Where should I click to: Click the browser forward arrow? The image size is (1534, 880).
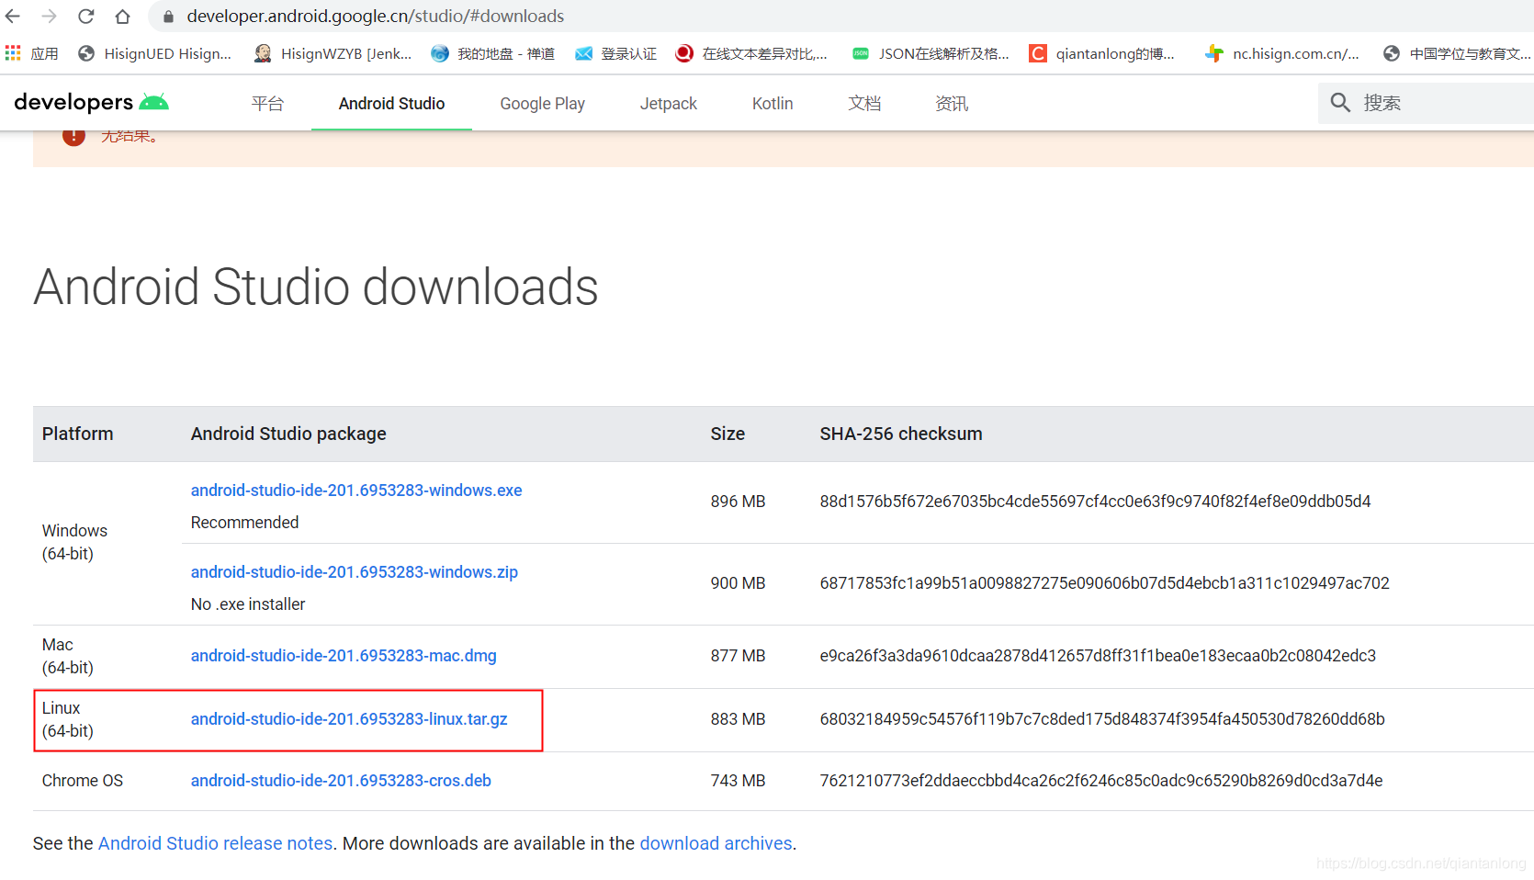pyautogui.click(x=50, y=17)
